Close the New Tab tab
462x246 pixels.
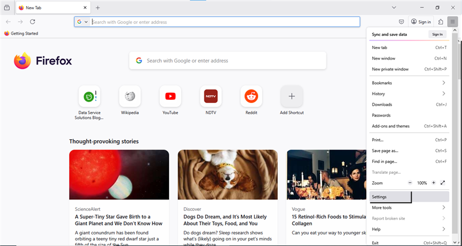click(x=85, y=8)
